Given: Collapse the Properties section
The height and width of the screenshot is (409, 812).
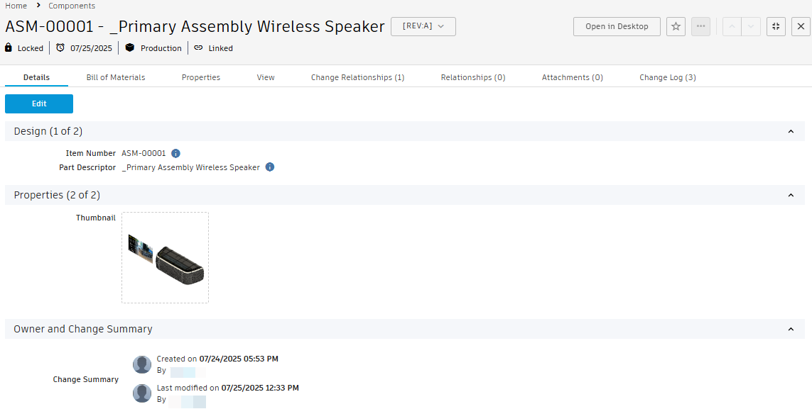Looking at the screenshot, I should (791, 195).
